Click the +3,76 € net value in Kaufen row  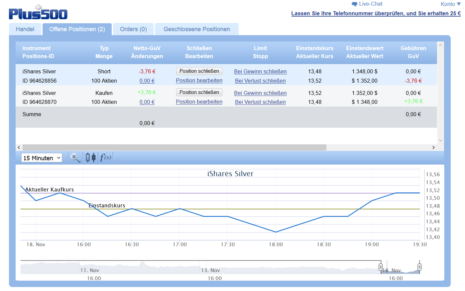(147, 92)
